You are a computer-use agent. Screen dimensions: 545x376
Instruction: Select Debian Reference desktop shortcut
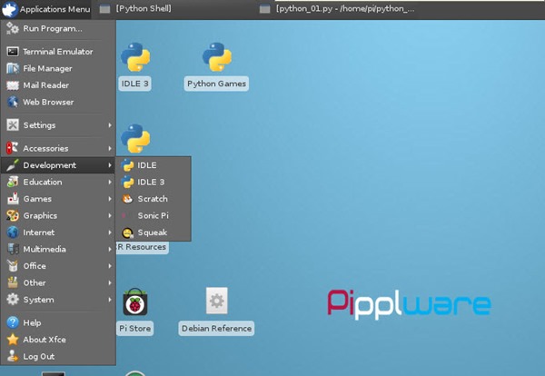point(216,312)
